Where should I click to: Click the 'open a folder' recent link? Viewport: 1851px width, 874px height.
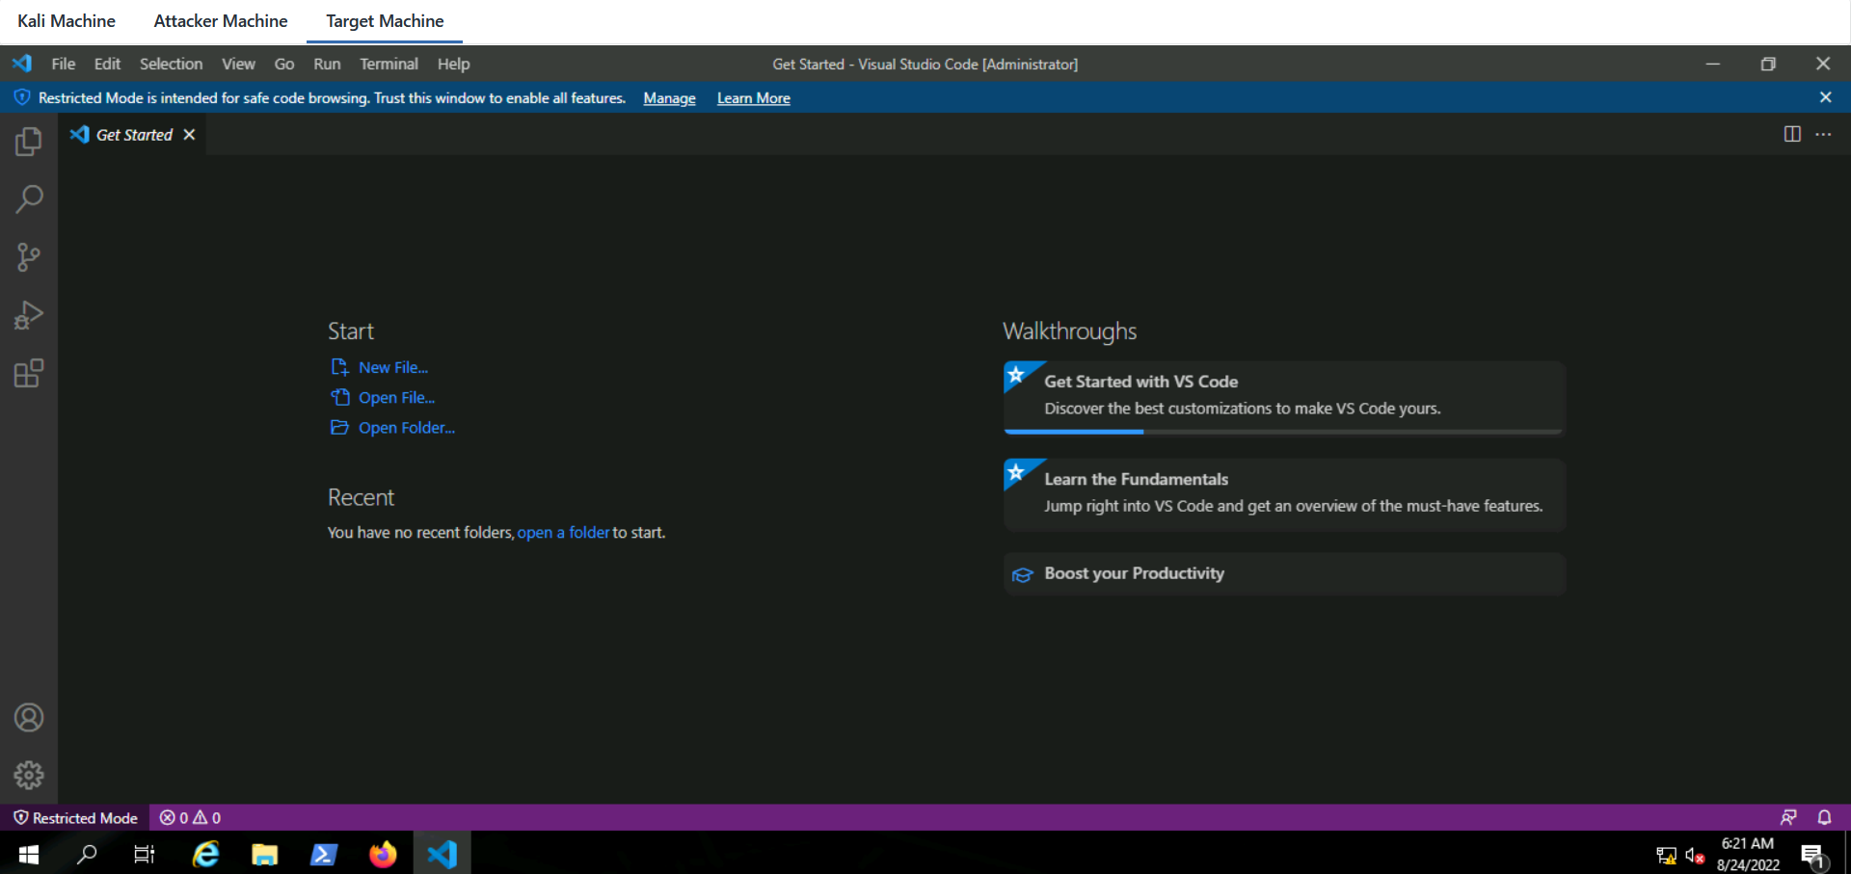pyautogui.click(x=563, y=532)
